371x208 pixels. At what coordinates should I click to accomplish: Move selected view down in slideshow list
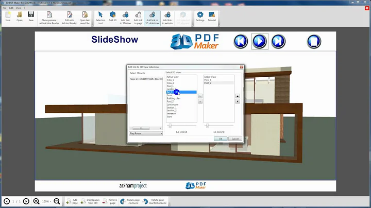click(x=238, y=101)
